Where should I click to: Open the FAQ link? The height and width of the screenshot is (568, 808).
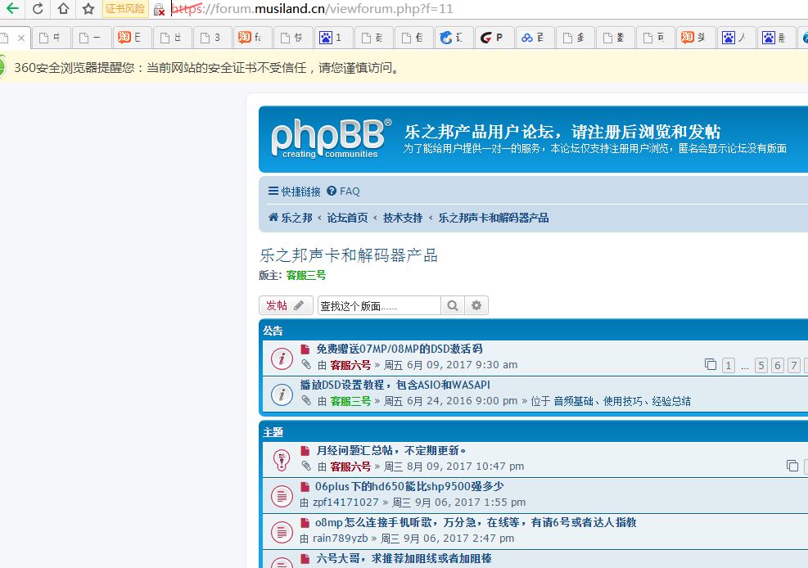pyautogui.click(x=344, y=192)
